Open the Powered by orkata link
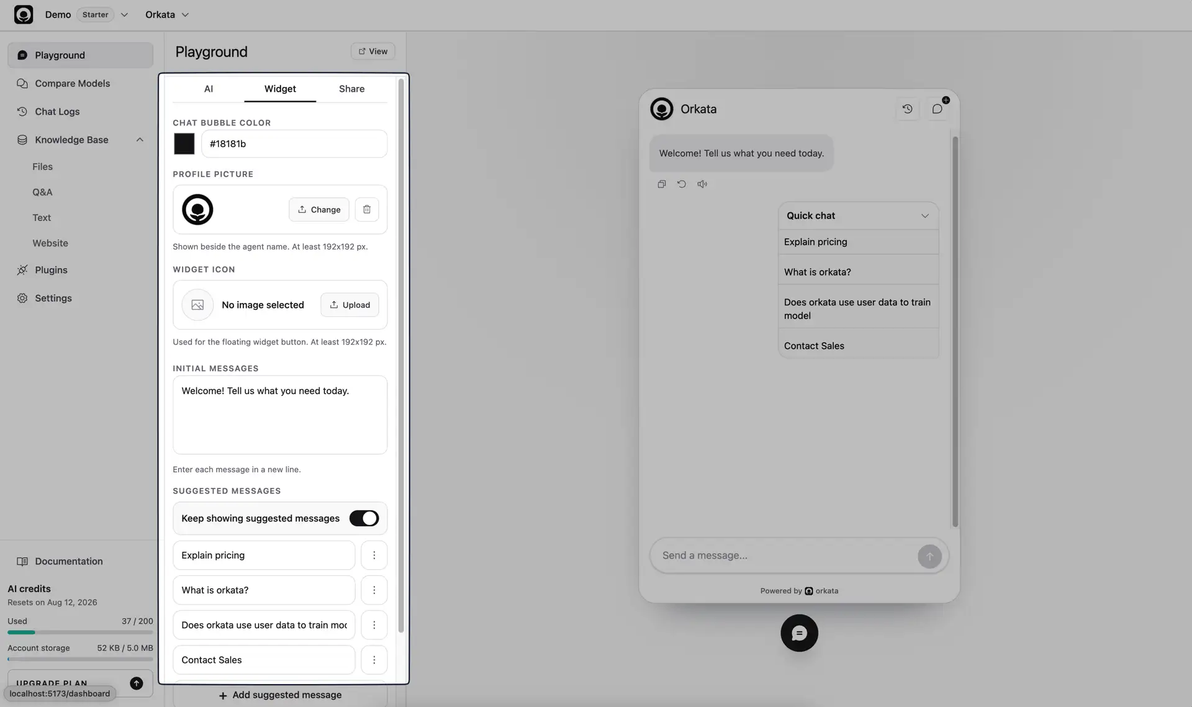 click(799, 591)
